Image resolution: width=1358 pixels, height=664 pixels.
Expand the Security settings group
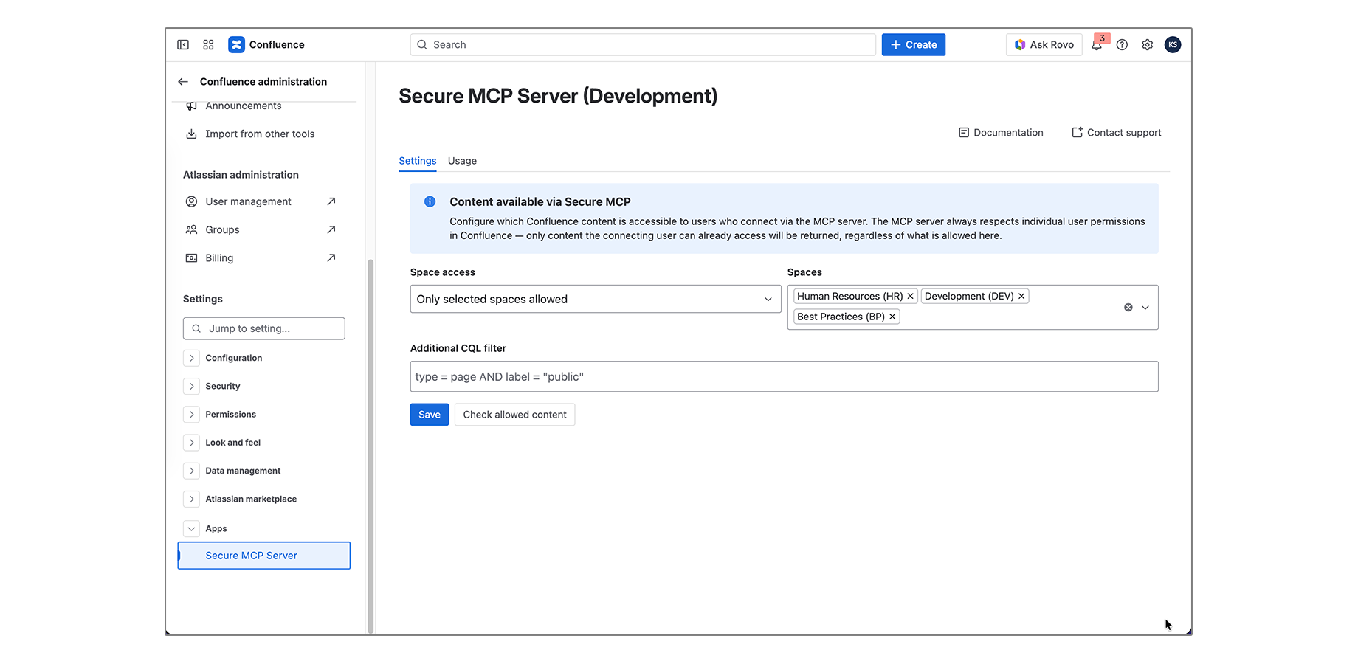(x=191, y=386)
